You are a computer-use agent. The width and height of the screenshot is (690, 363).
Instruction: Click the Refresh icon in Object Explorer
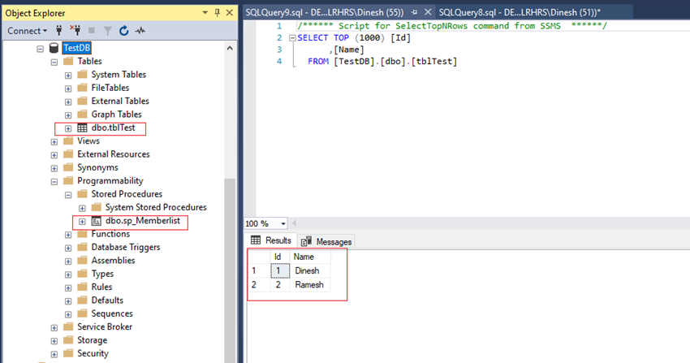tap(124, 30)
